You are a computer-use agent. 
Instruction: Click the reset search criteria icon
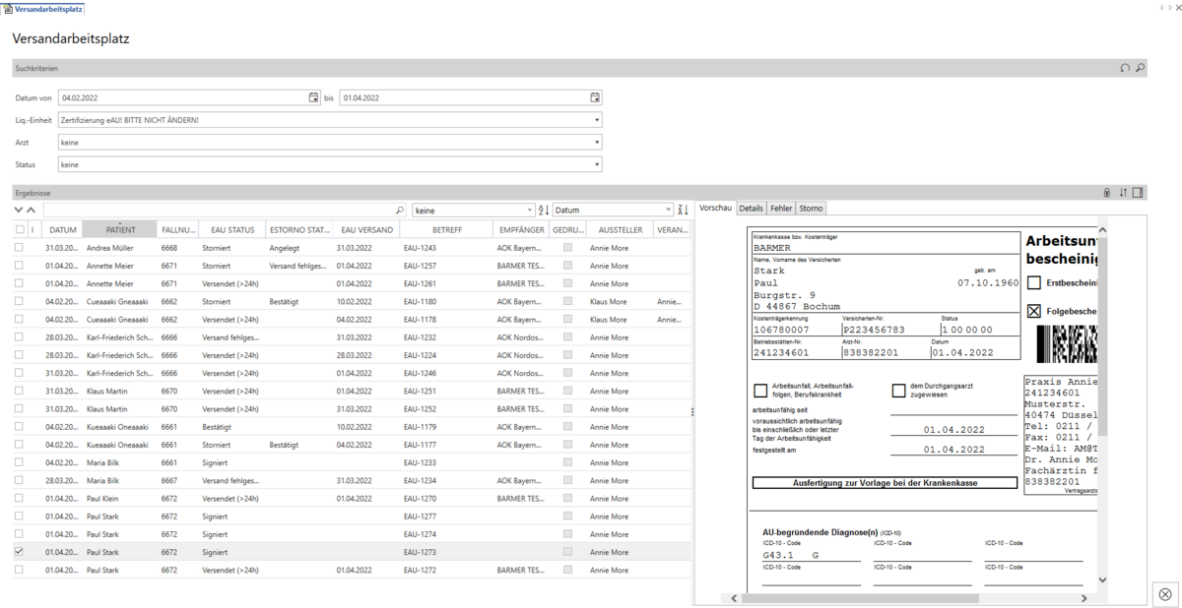point(1125,69)
